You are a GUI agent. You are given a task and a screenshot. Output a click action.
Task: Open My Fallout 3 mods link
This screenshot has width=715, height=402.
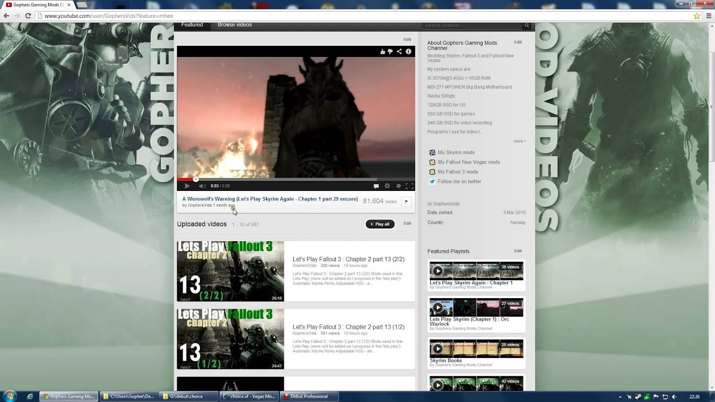click(x=457, y=172)
